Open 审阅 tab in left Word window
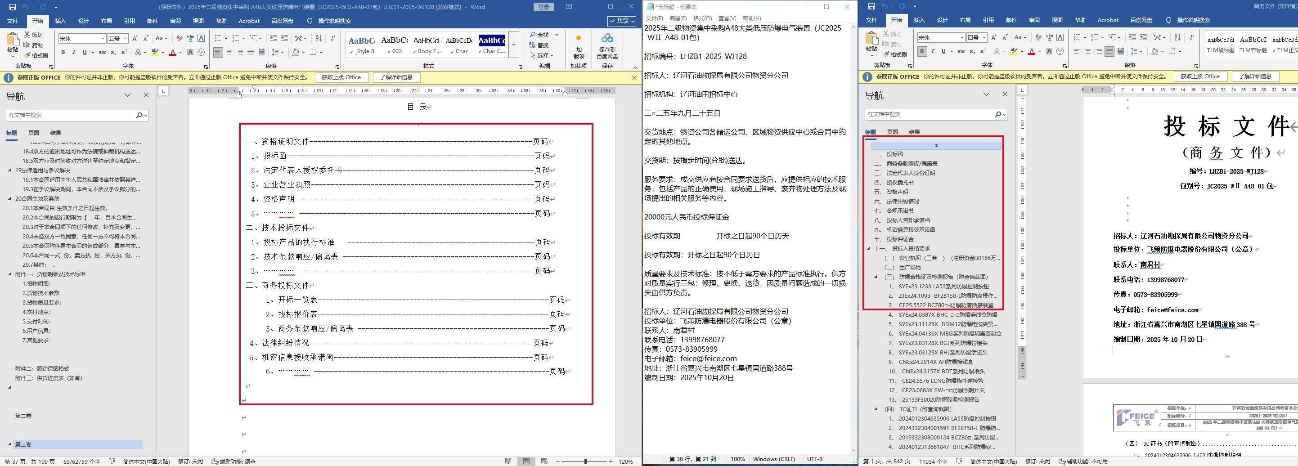The width and height of the screenshot is (1298, 466). [x=175, y=21]
